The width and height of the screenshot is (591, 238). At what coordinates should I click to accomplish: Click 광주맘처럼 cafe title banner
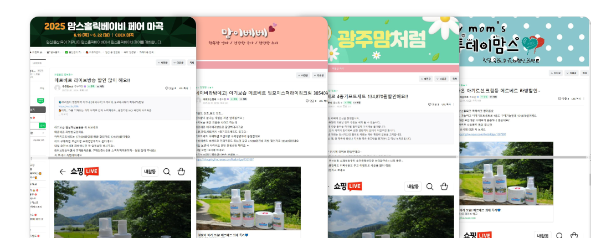(x=393, y=39)
